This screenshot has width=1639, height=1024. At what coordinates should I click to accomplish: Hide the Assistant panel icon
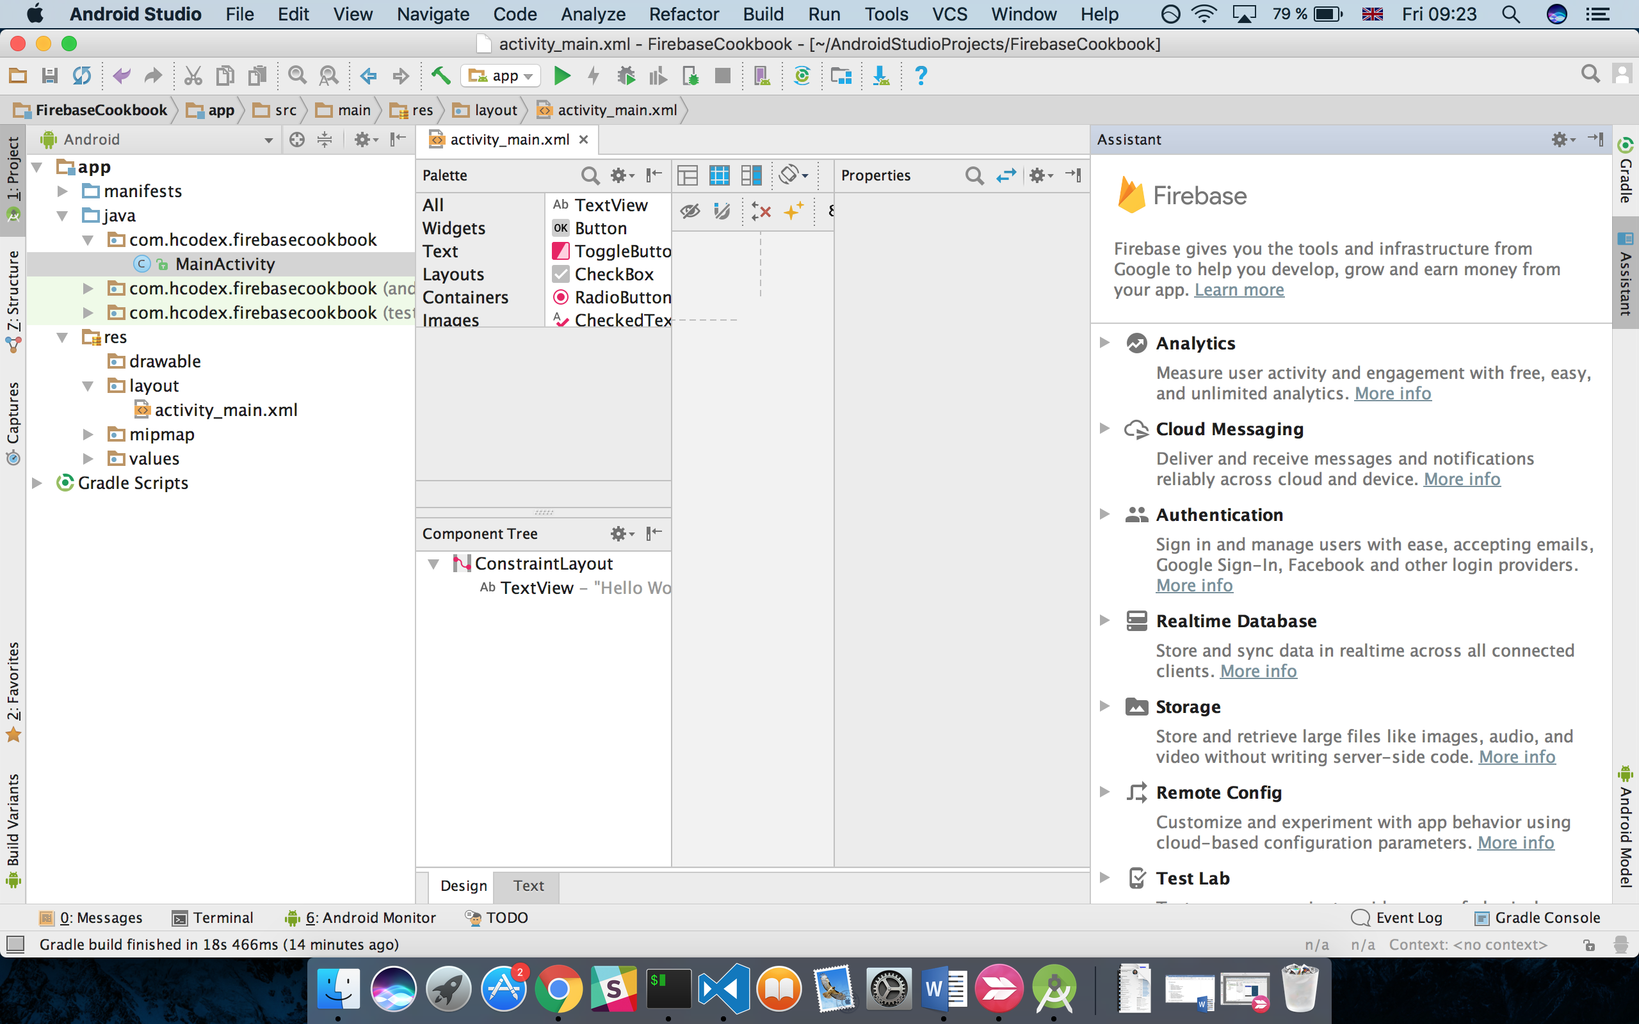(x=1595, y=140)
